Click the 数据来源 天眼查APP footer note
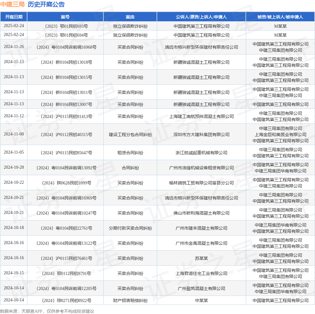Image resolution: width=315 pixels, height=314 pixels. pos(47,311)
